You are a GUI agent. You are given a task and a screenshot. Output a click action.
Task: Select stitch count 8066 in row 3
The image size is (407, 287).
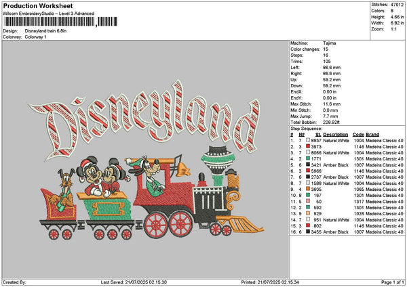click(x=316, y=153)
